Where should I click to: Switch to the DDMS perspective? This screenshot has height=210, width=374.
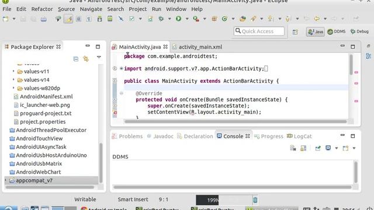(x=337, y=32)
